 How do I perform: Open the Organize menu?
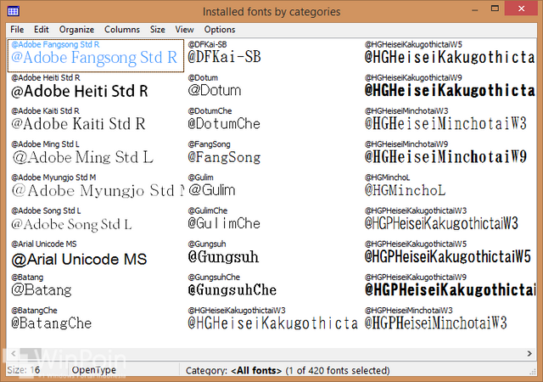[76, 30]
